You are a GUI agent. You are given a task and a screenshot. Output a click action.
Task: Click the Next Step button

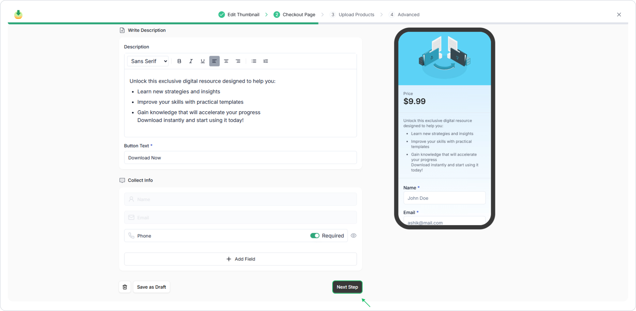347,287
